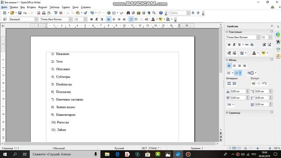Image resolution: width=281 pixels, height=158 pixels.
Task: Open sidebar font size dropdown
Action: pyautogui.click(x=270, y=37)
